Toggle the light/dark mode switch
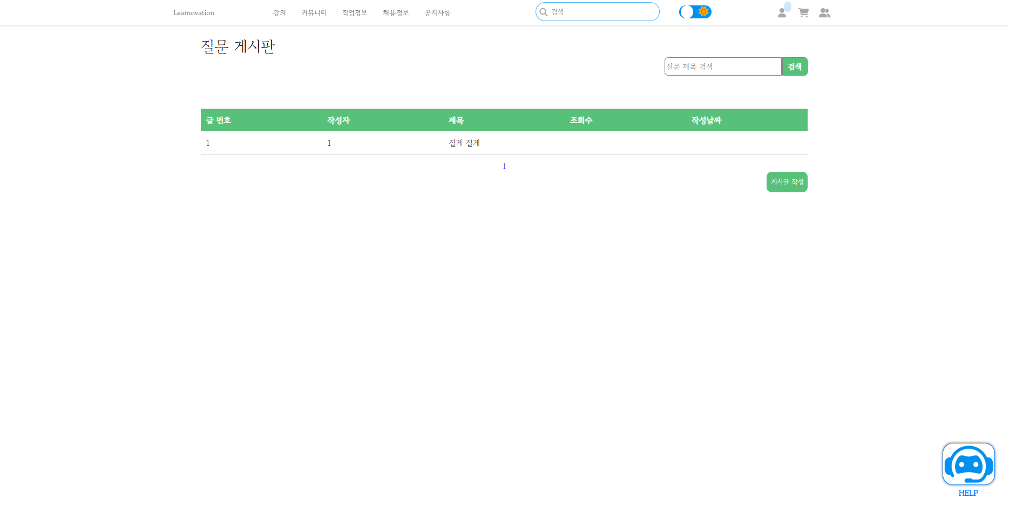This screenshot has height=505, width=1009. (x=695, y=11)
